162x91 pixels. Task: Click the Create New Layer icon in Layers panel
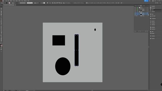pyautogui.click(x=146, y=31)
